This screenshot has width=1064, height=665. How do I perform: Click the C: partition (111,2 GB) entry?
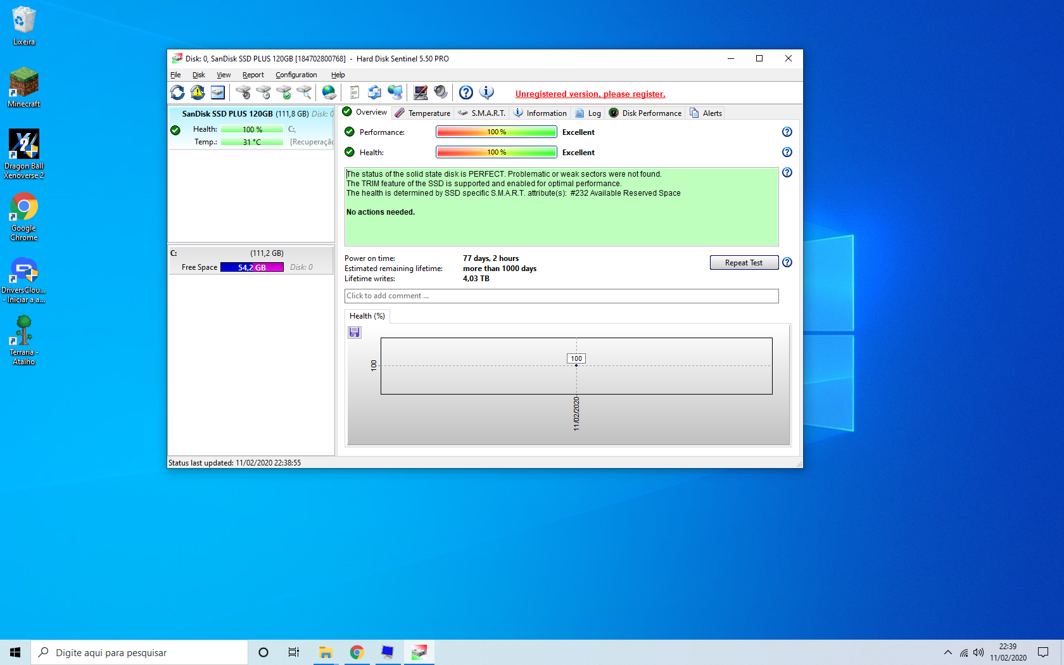pyautogui.click(x=251, y=260)
